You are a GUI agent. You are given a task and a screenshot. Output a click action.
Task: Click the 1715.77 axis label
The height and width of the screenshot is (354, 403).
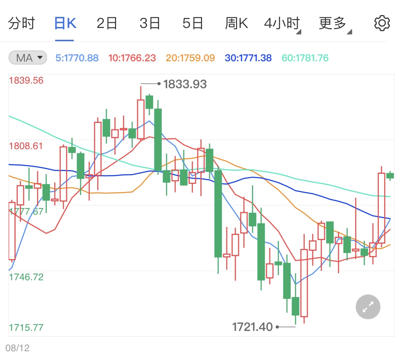26,327
